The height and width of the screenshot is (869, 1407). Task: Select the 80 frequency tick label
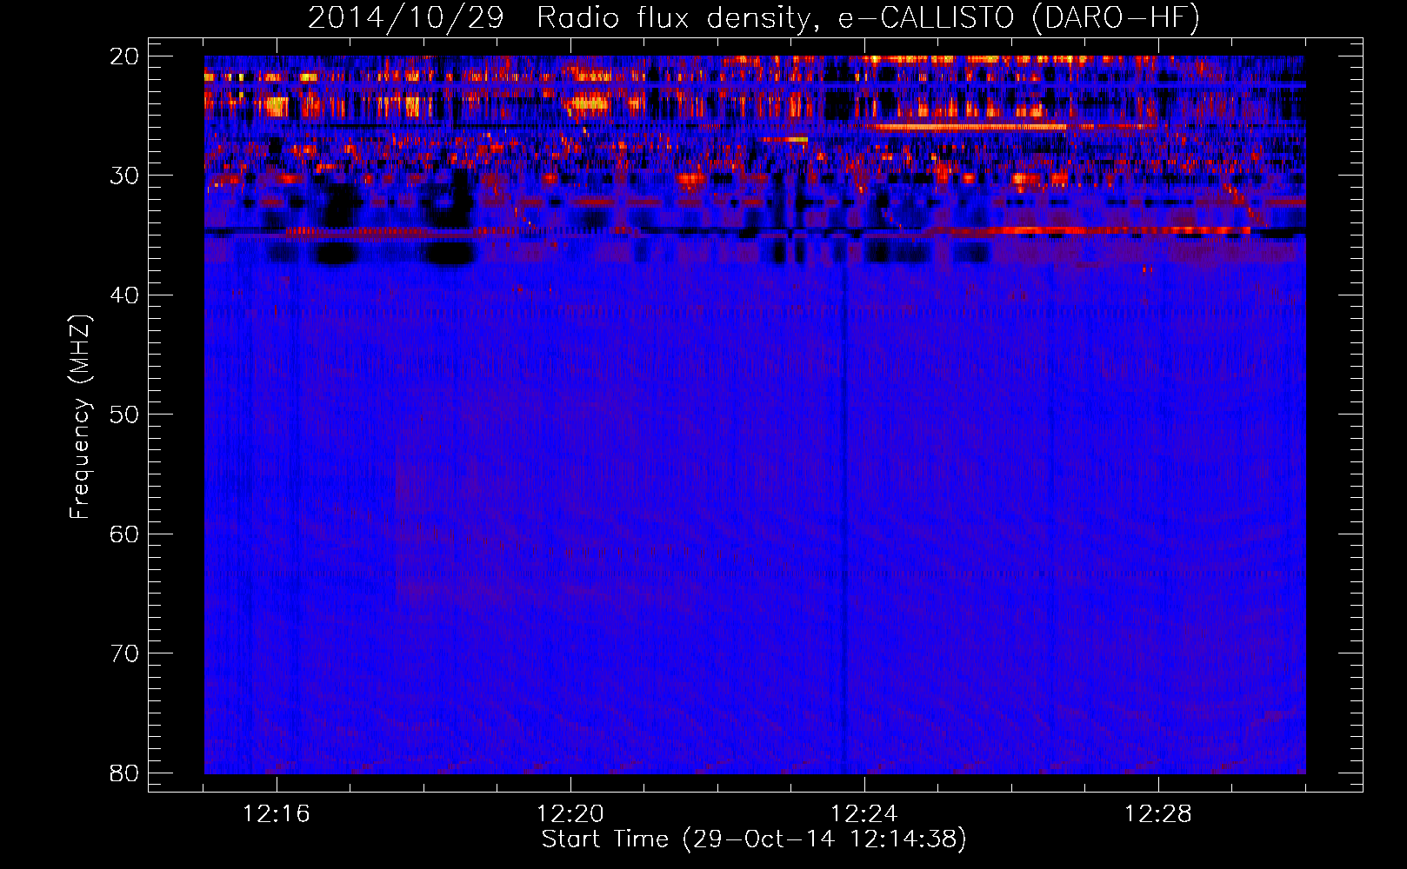[x=124, y=773]
